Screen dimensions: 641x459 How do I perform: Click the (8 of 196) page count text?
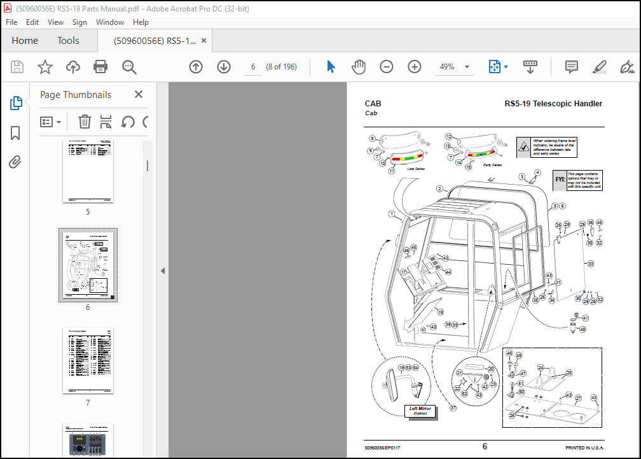(281, 67)
